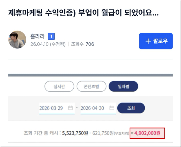
Task: Click the plus icon in 팔로우 button
Action: pos(148,41)
